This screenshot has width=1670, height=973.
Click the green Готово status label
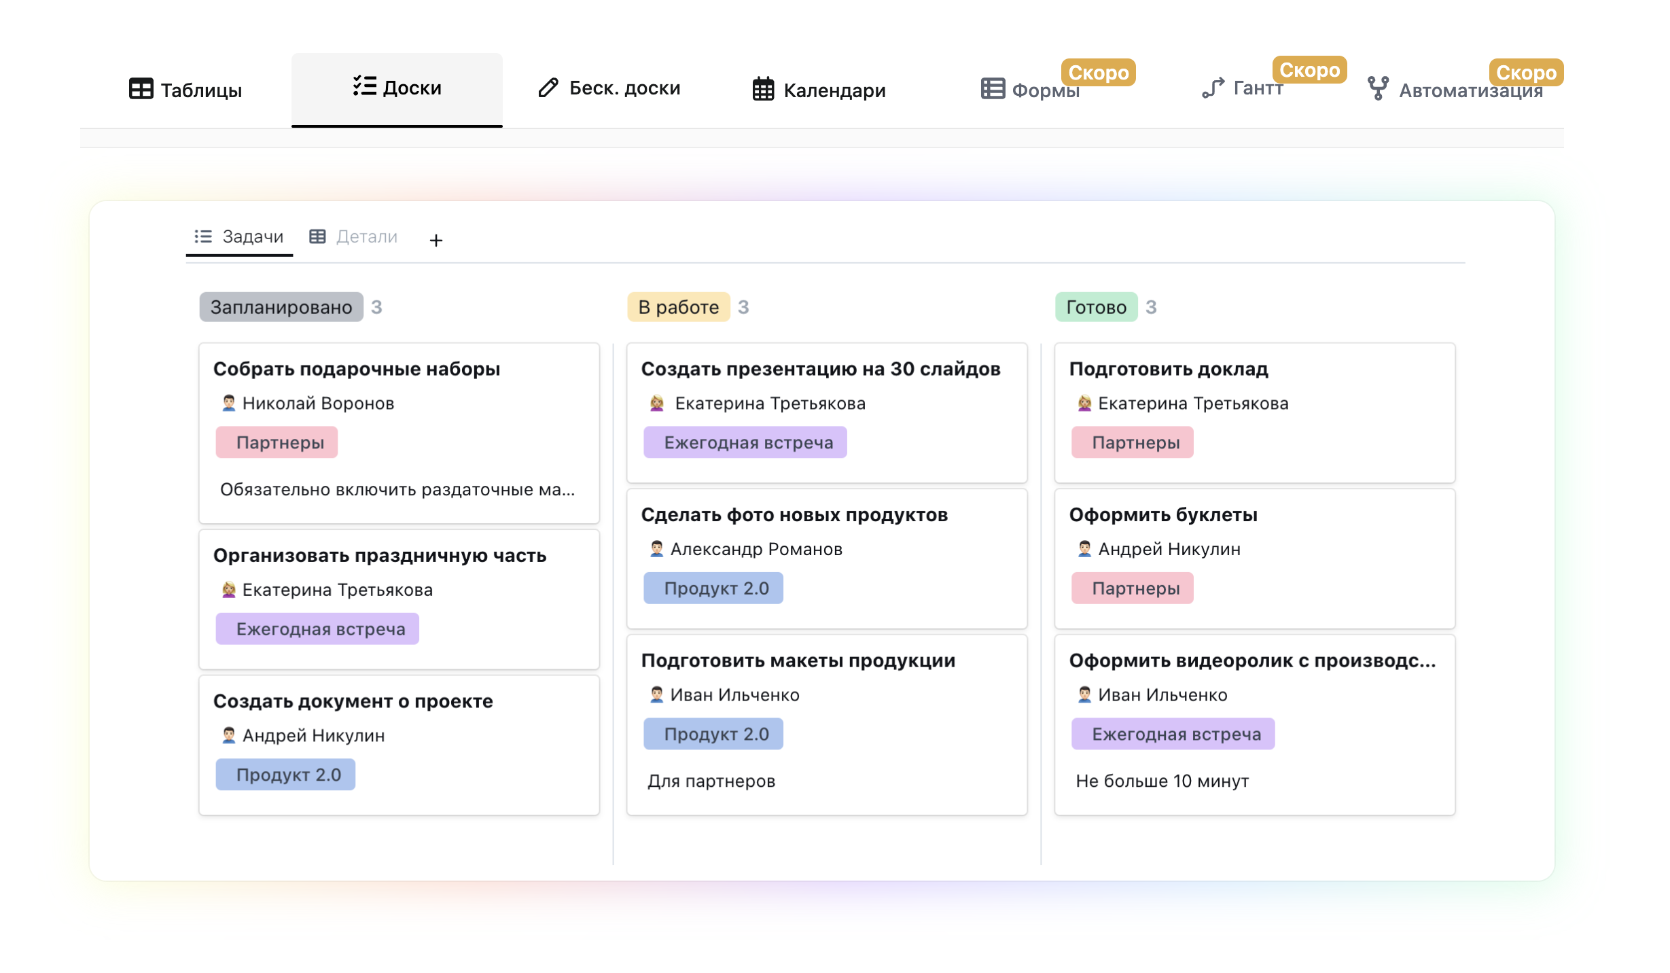pos(1096,307)
